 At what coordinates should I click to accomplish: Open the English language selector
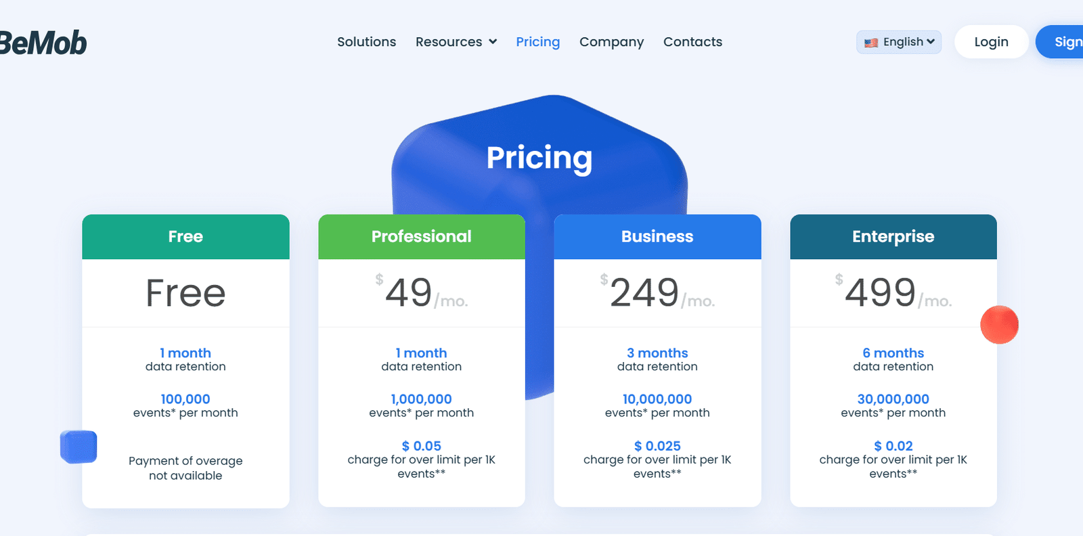click(x=899, y=42)
